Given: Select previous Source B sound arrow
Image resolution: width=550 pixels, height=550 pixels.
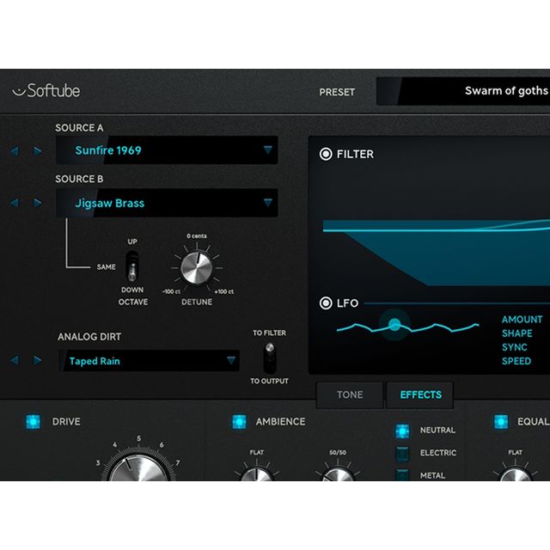Looking at the screenshot, I should pyautogui.click(x=15, y=203).
